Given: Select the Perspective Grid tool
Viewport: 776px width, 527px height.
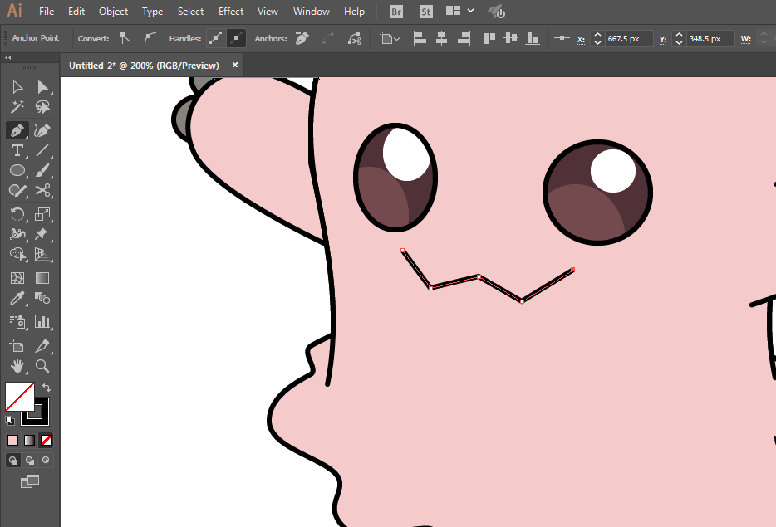Looking at the screenshot, I should pyautogui.click(x=42, y=254).
